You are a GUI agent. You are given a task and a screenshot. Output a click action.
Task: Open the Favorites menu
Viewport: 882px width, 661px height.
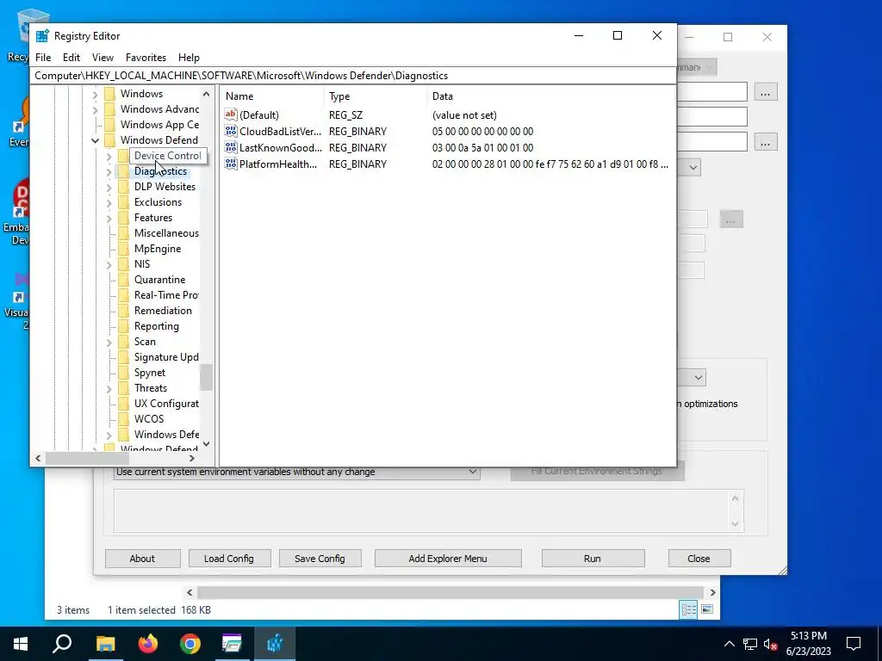point(146,58)
